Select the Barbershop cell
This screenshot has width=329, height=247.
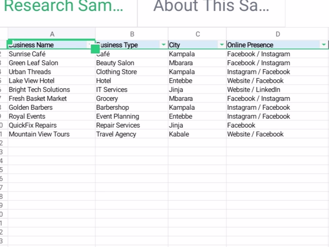point(132,108)
